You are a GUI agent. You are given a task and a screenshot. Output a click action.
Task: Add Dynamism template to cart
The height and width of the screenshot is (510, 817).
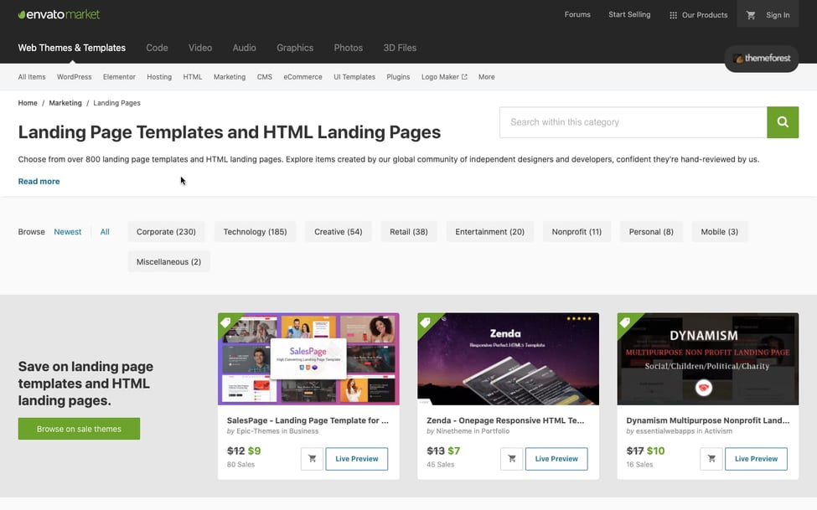(x=711, y=459)
